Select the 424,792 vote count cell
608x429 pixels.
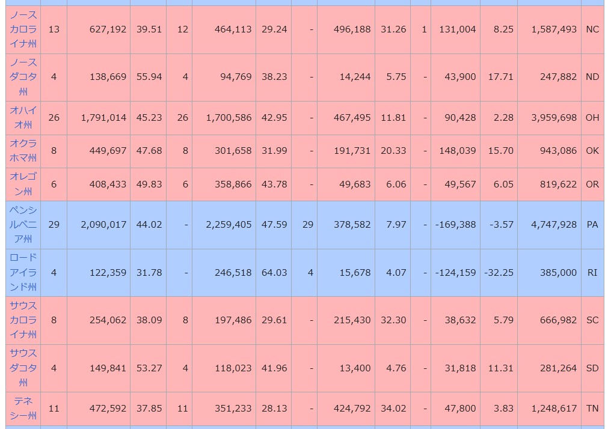pyautogui.click(x=352, y=409)
